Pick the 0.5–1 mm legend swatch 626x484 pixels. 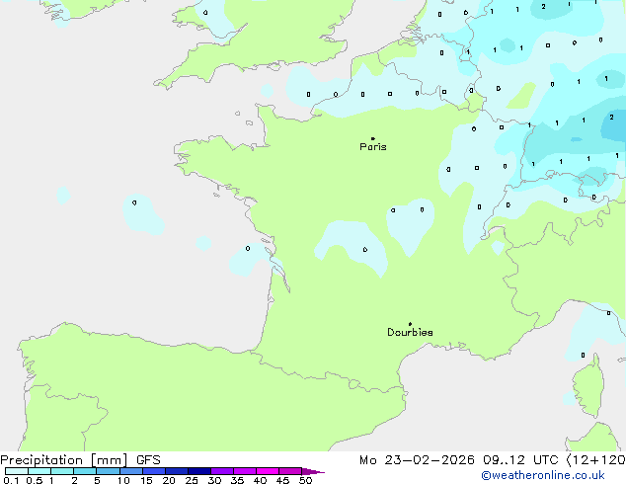[x=39, y=471]
